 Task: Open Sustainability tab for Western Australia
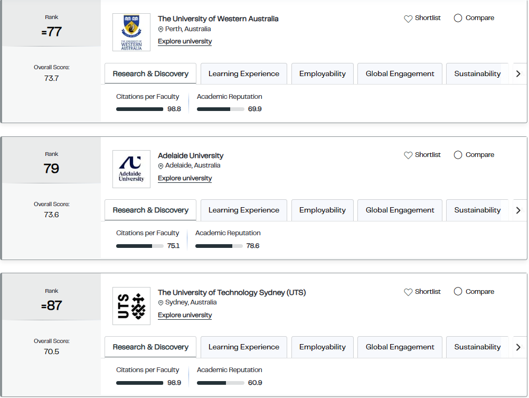477,73
